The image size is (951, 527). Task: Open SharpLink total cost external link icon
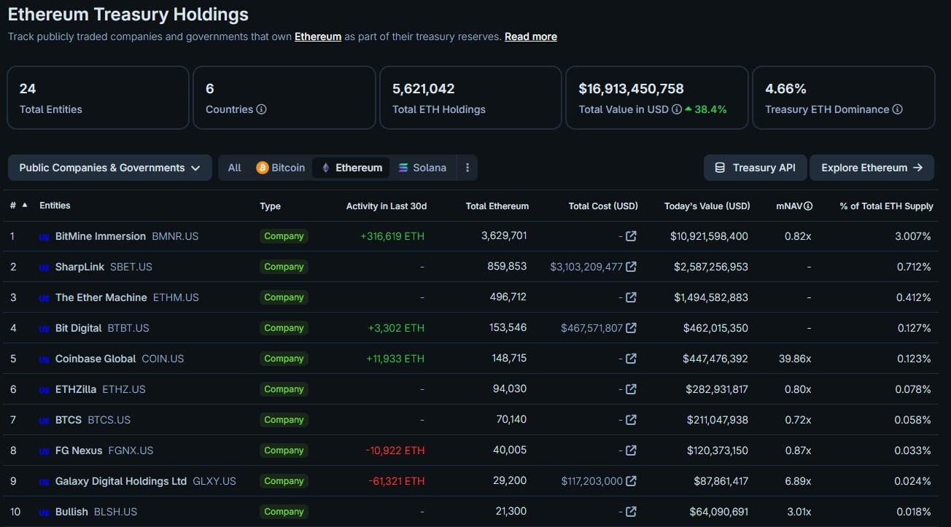[631, 267]
